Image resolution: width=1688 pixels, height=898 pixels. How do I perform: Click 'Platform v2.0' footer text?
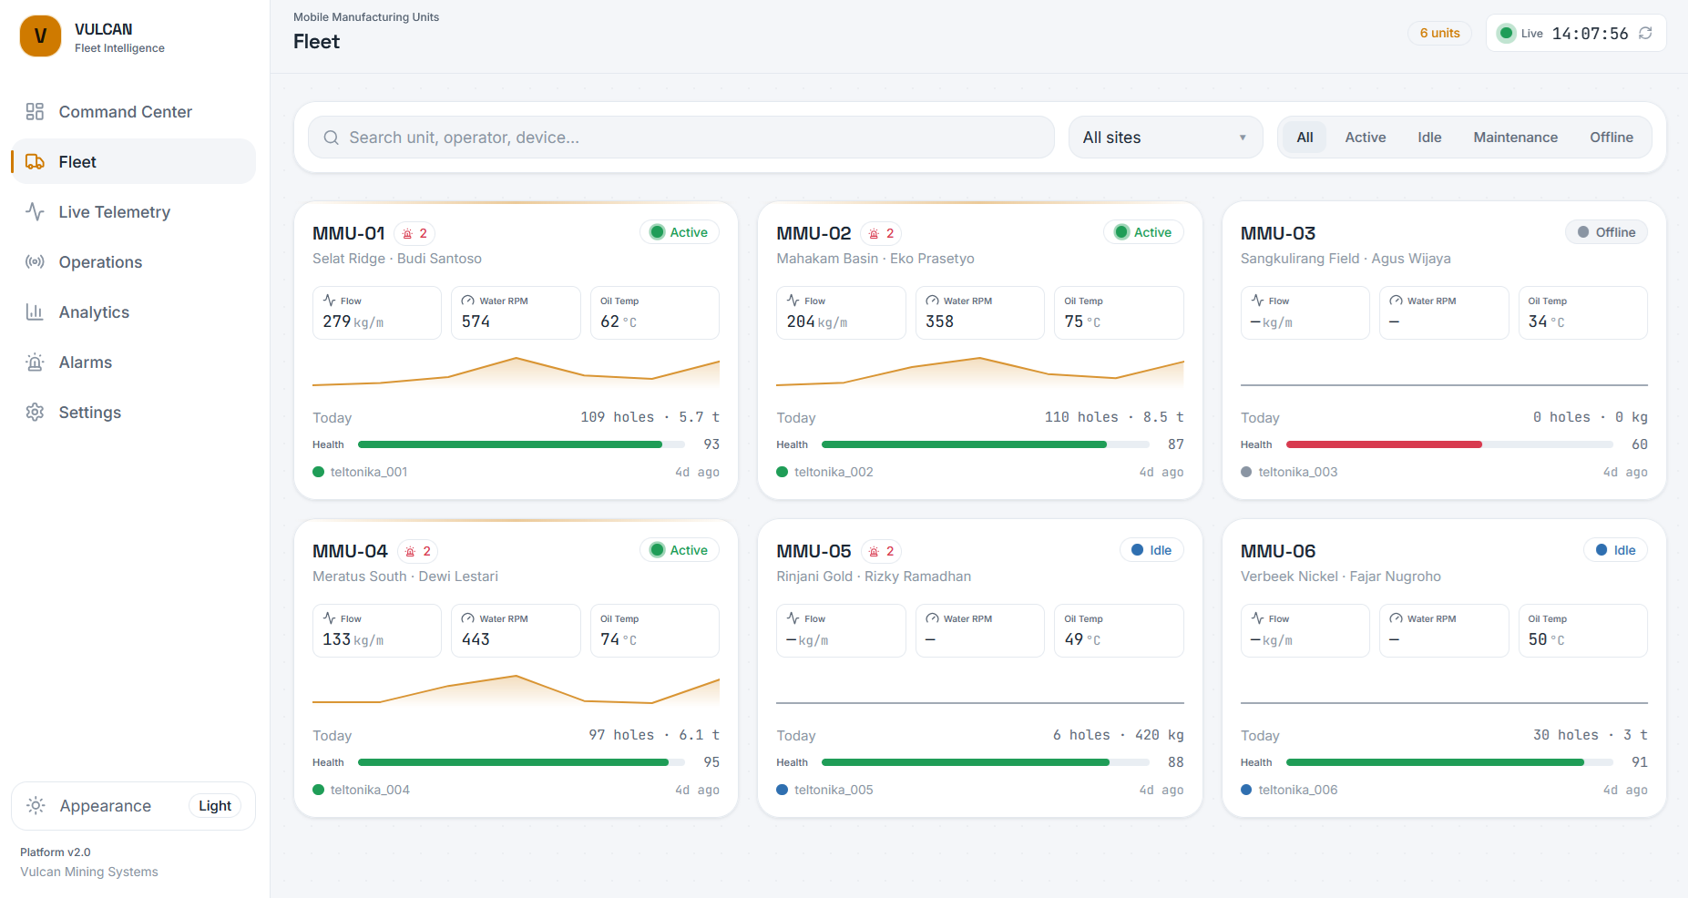[x=56, y=852]
